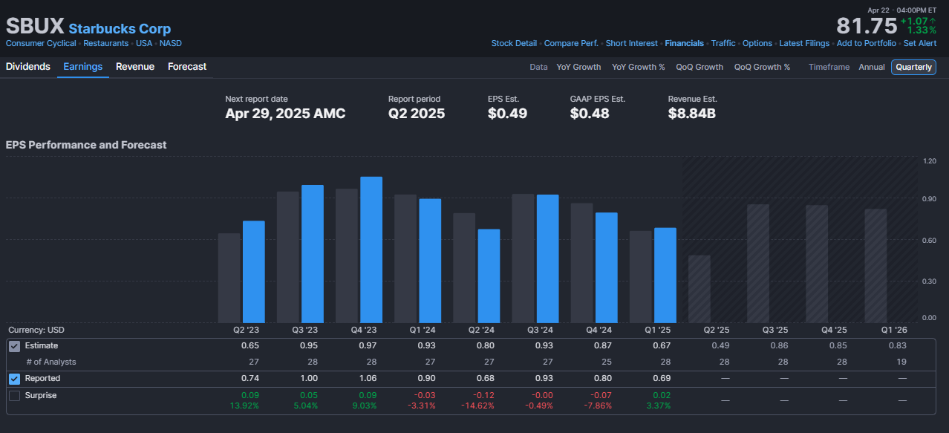Open the Restaurants industry link
This screenshot has width=949, height=433.
coord(105,43)
